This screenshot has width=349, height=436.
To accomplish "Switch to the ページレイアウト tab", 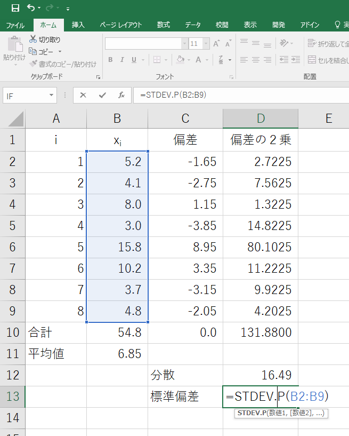I will 121,25.
